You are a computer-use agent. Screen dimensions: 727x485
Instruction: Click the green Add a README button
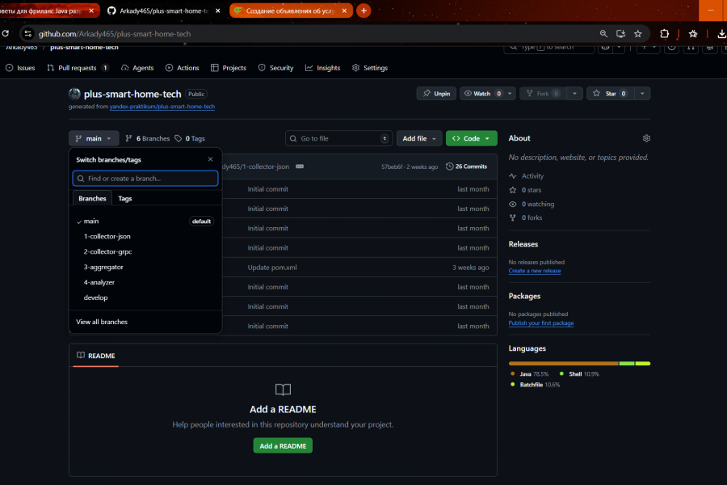click(283, 445)
